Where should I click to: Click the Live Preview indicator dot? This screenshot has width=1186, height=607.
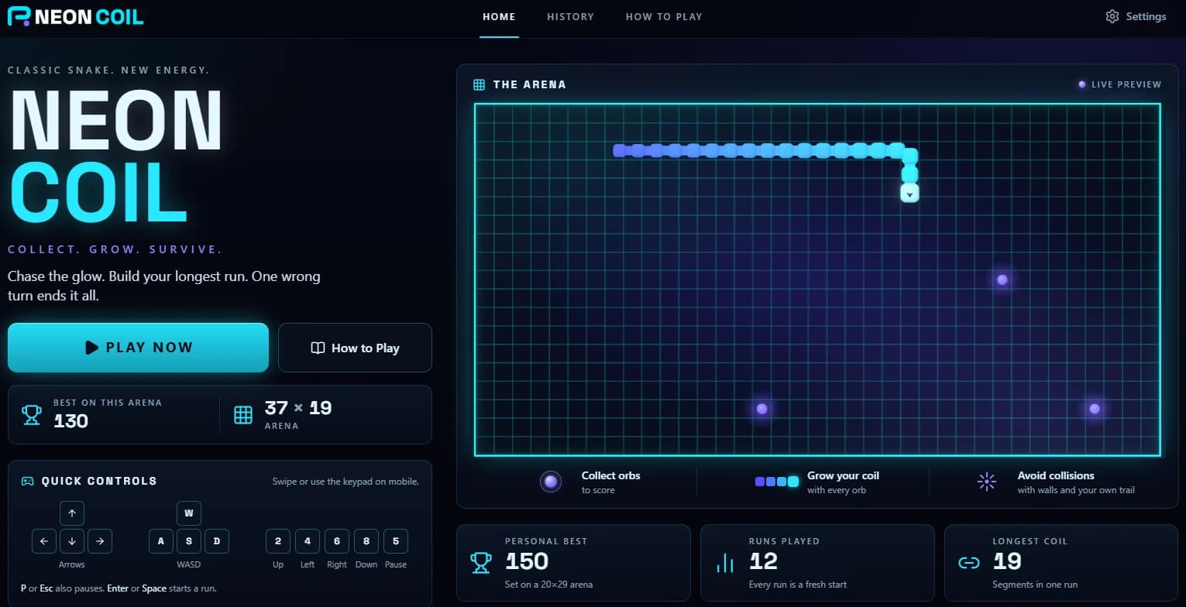pyautogui.click(x=1082, y=84)
